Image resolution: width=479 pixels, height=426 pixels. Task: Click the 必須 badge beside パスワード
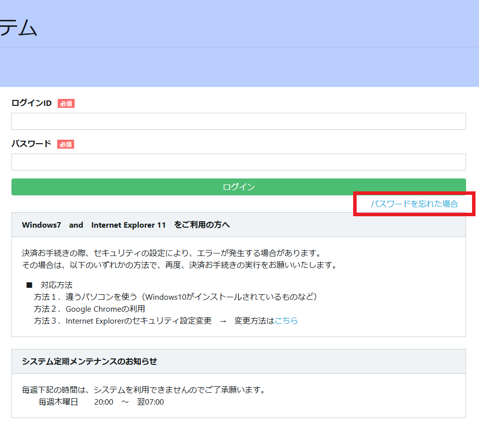[66, 144]
